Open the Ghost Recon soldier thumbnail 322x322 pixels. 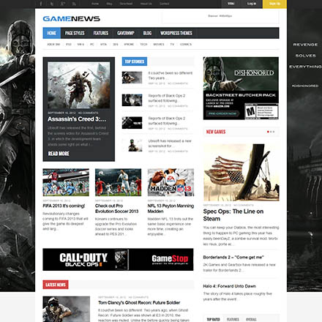pyautogui.click(x=67, y=309)
